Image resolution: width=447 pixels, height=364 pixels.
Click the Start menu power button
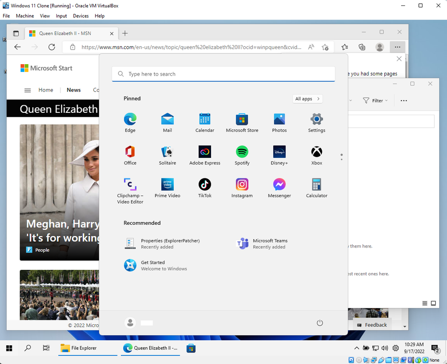320,323
